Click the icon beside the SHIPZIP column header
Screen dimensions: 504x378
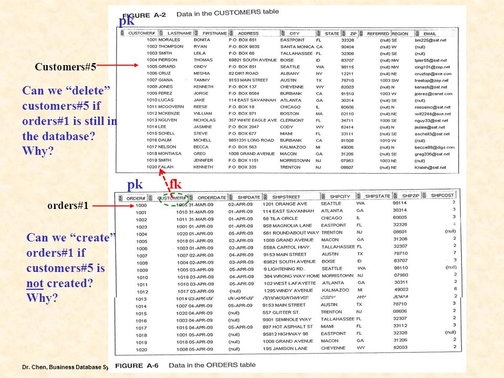click(395, 195)
